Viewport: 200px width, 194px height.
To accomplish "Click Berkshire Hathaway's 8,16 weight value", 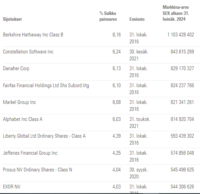I will [x=117, y=35].
